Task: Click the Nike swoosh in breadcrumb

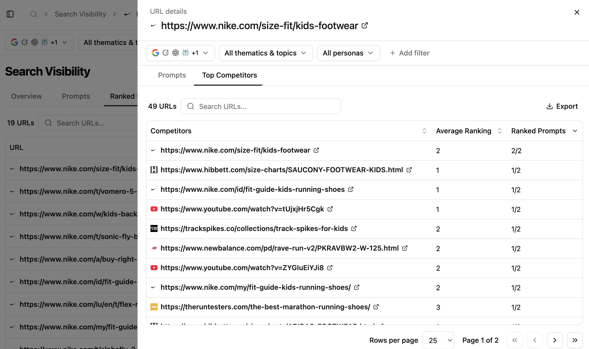Action: click(128, 14)
